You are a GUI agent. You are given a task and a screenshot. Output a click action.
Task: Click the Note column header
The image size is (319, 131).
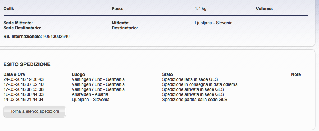tap(296, 74)
